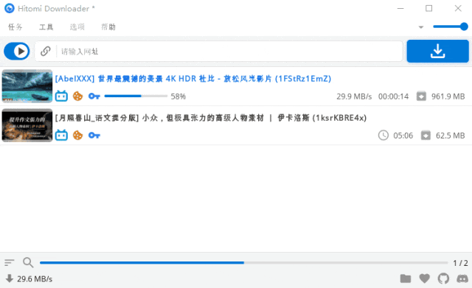
Task: Close the Hitomi Downloader window
Action: point(458,8)
